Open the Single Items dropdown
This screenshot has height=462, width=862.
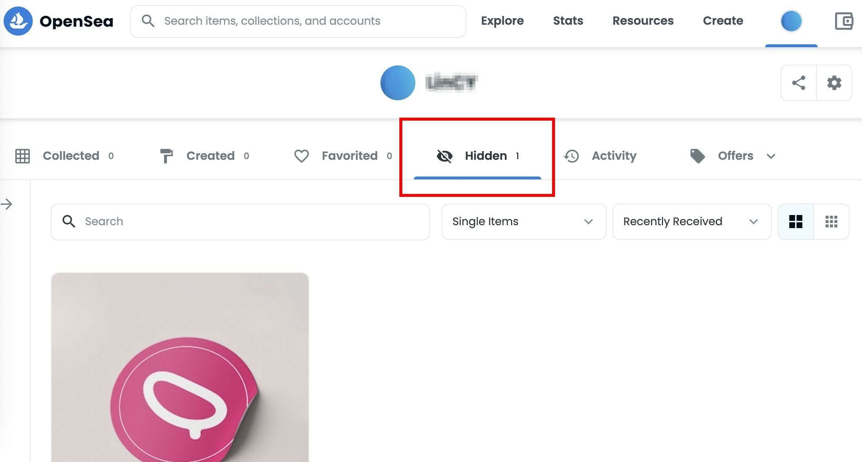tap(523, 222)
